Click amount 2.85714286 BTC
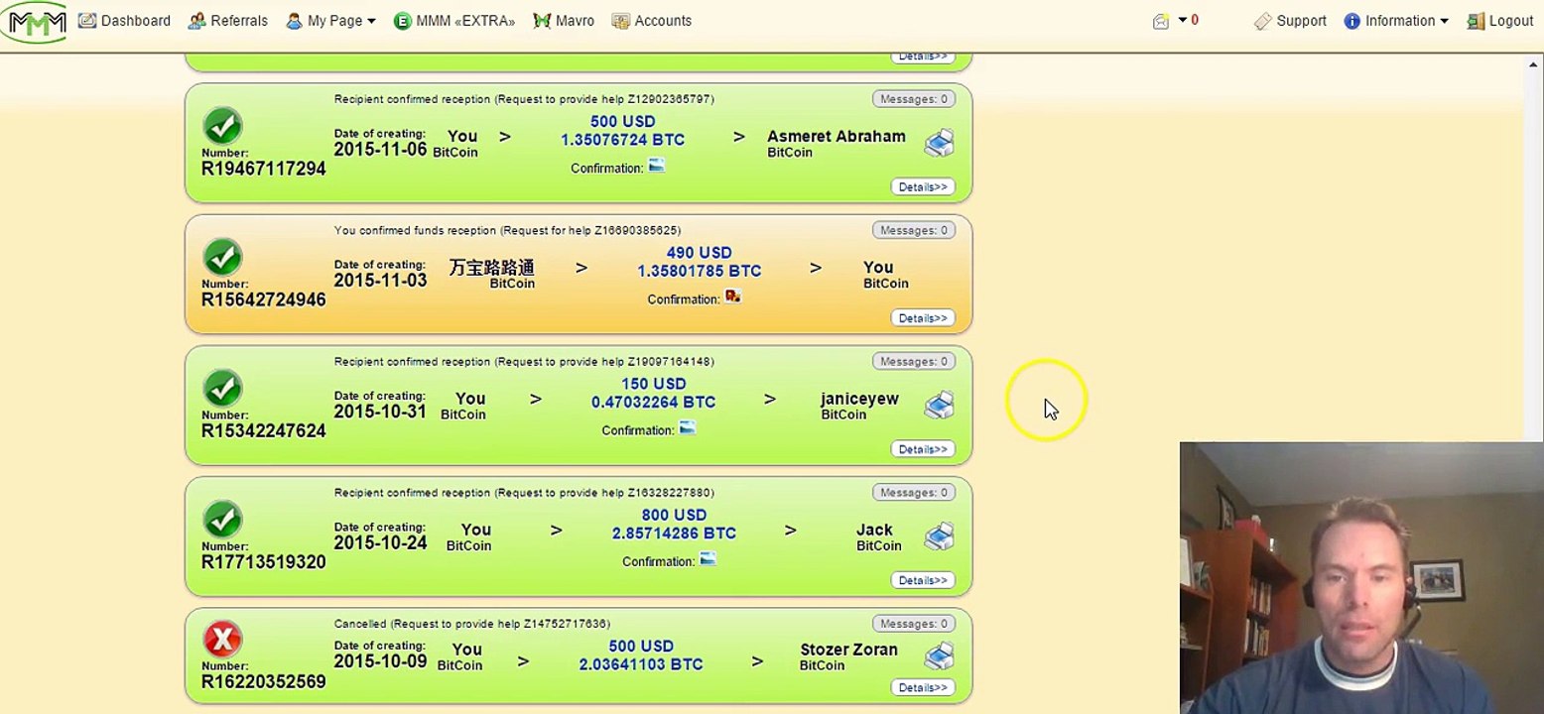1544x714 pixels. point(675,534)
